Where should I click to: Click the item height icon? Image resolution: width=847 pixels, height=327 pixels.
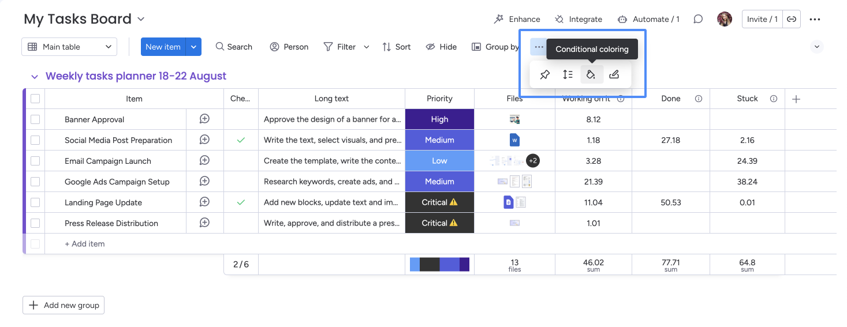coord(568,74)
